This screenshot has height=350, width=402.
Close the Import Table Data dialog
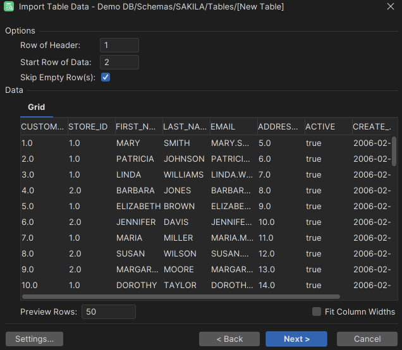(389, 7)
